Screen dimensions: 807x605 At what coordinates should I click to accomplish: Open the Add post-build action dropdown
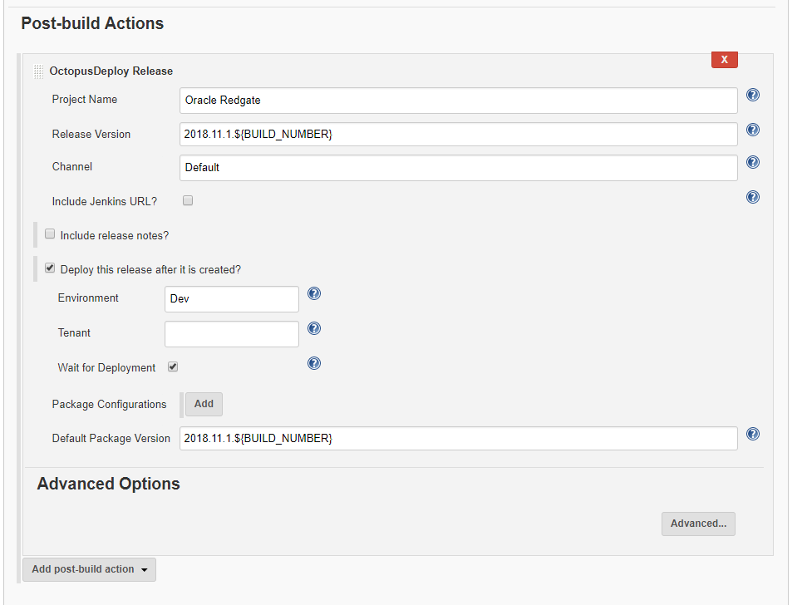(x=89, y=569)
